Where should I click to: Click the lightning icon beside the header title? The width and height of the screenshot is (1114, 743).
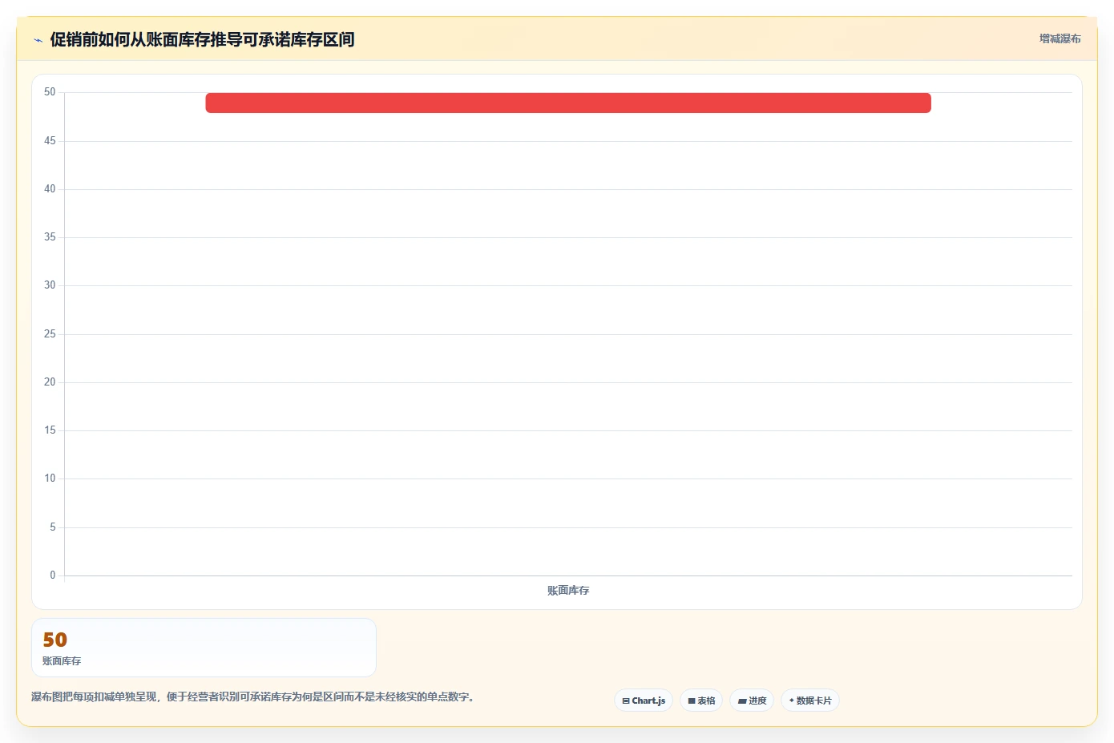[38, 40]
